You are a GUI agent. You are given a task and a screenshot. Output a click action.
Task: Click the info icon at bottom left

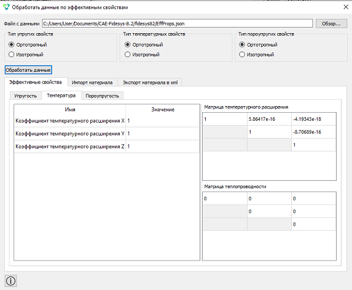[10, 281]
